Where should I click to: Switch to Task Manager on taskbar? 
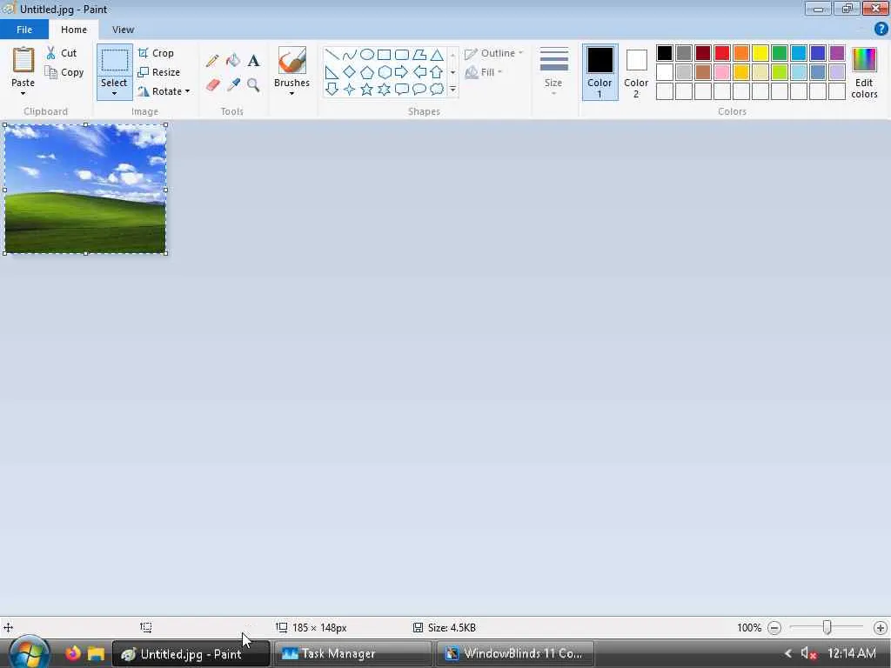pos(353,654)
